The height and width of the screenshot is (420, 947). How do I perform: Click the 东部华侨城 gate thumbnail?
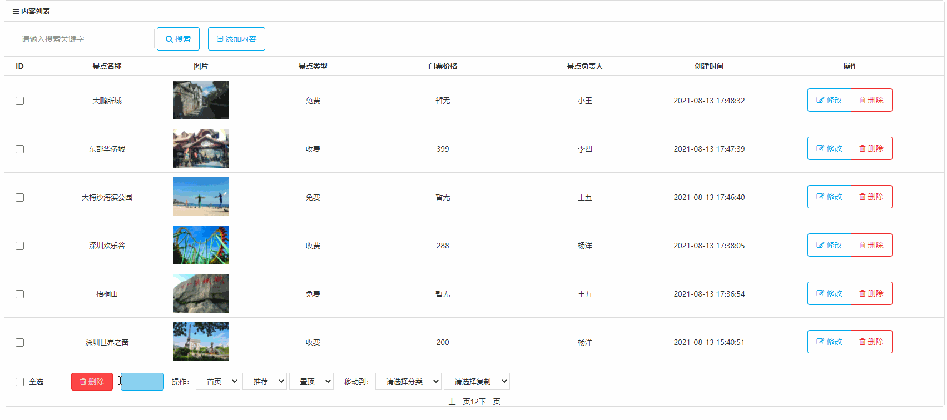[201, 148]
